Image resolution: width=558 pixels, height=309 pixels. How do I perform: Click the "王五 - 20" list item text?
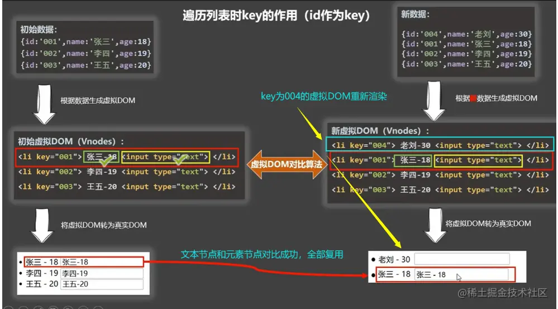click(42, 284)
